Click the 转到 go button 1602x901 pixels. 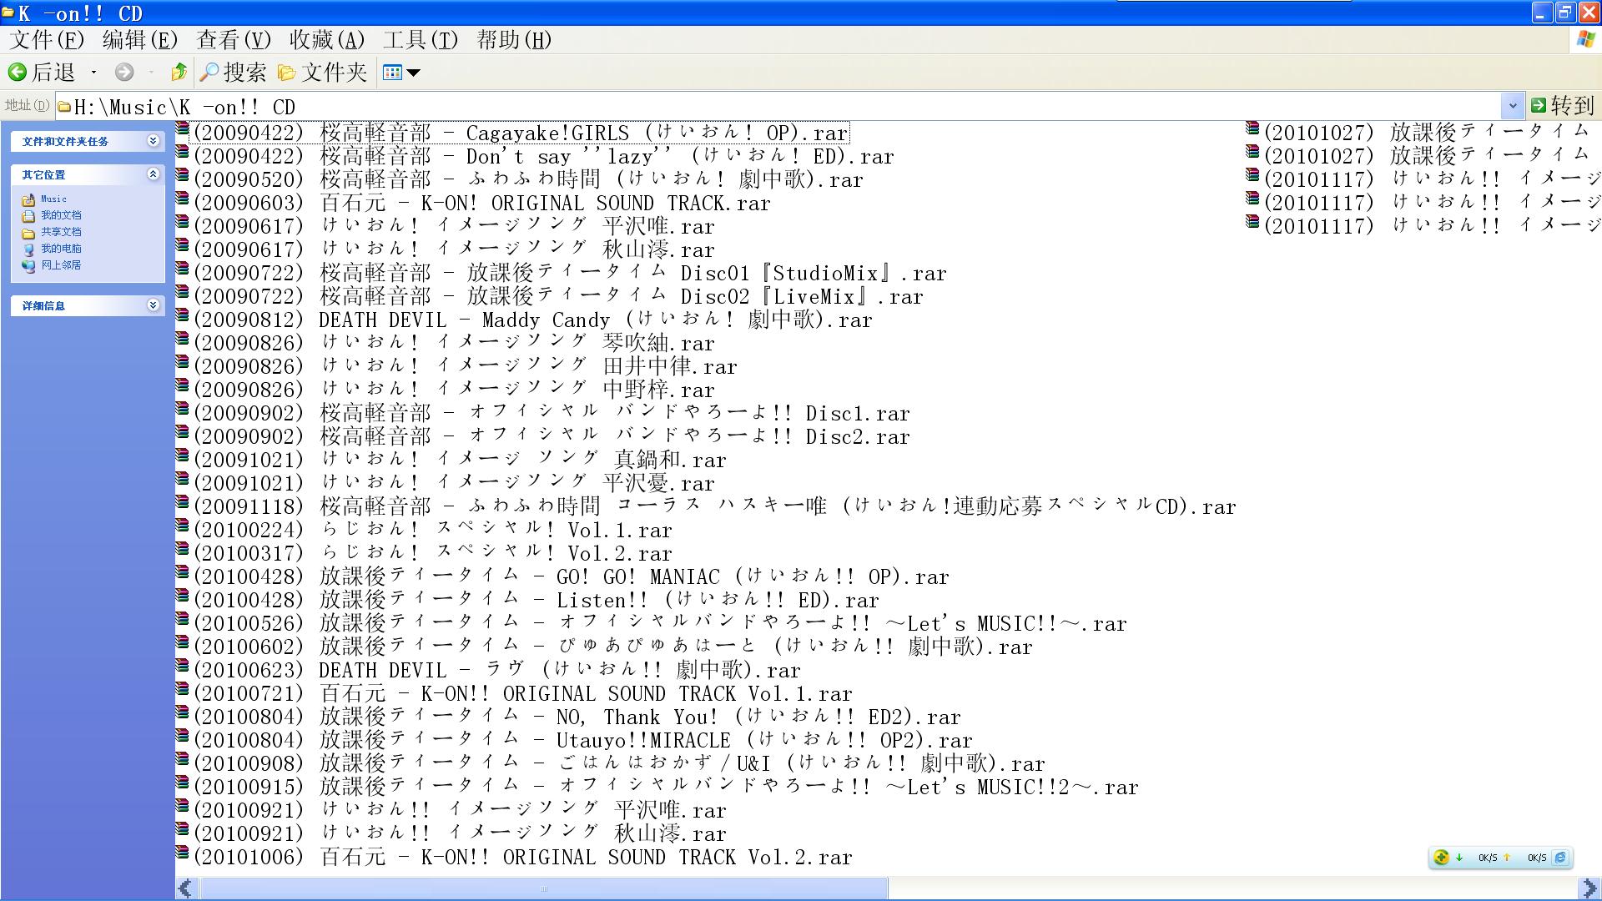point(1562,106)
